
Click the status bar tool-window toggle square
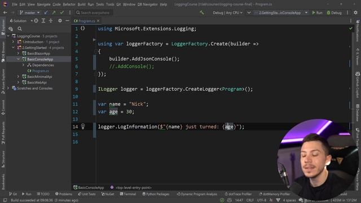(5, 200)
